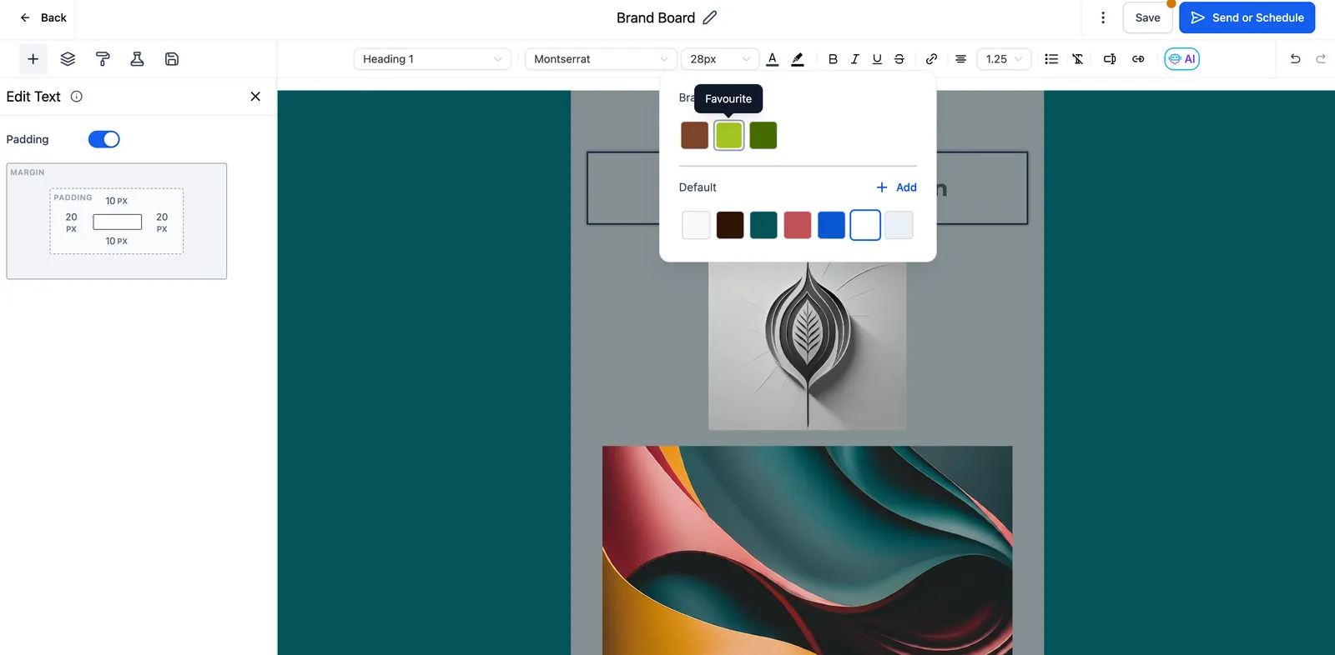Toggle the Padding switch off
1335x655 pixels.
(x=104, y=139)
